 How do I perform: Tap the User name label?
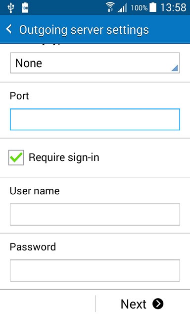(x=35, y=191)
